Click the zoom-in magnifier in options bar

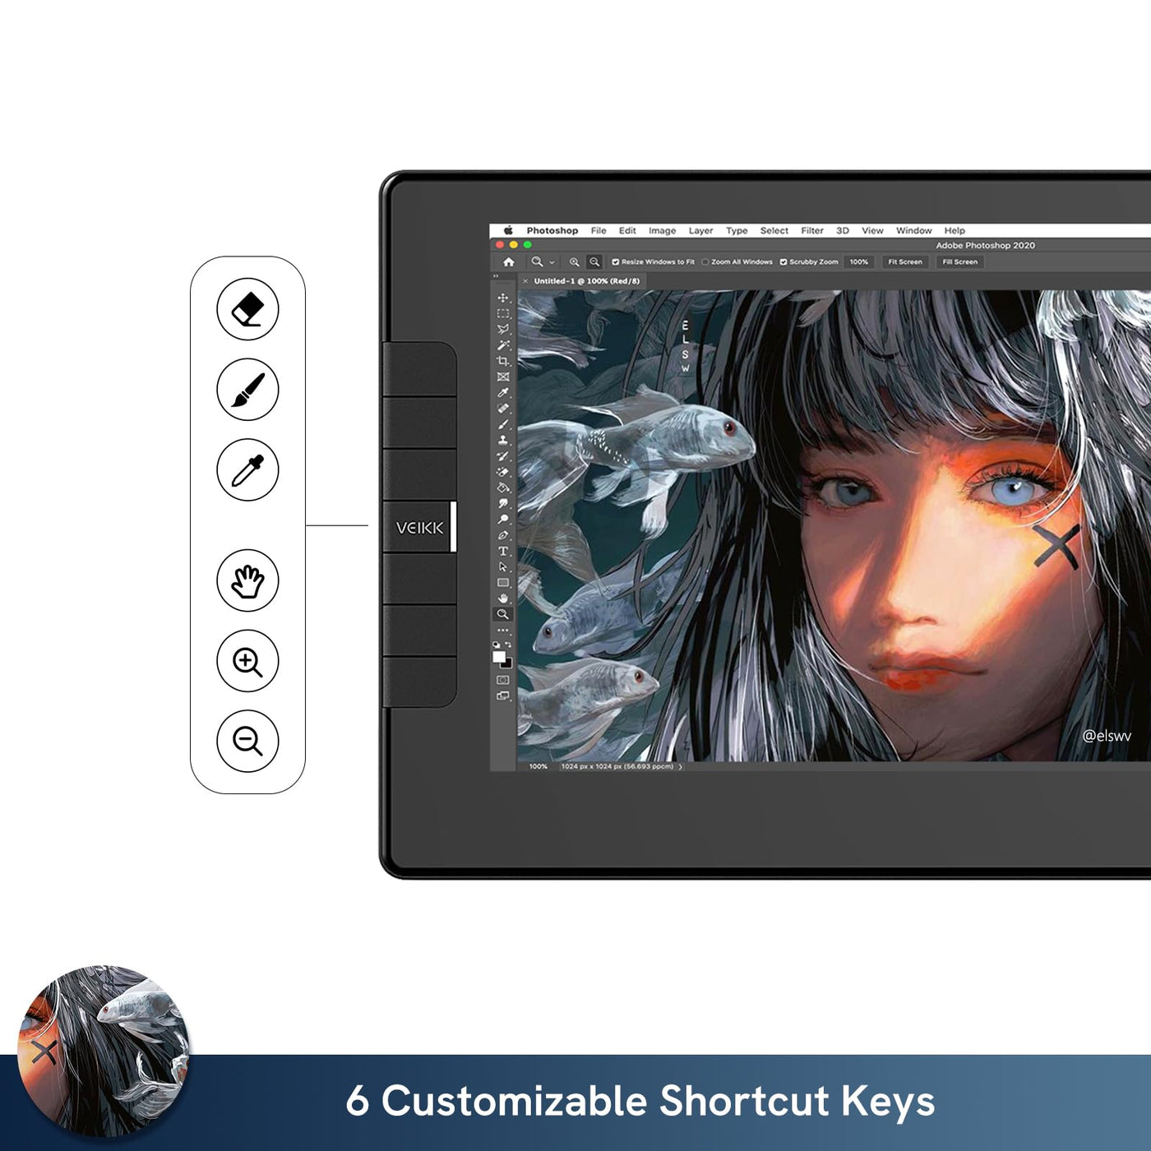574,262
